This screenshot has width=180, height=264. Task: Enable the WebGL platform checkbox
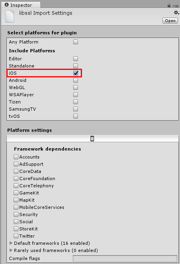(x=76, y=87)
